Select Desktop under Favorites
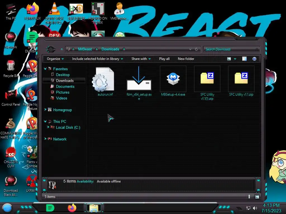The width and height of the screenshot is (286, 214). [63, 75]
